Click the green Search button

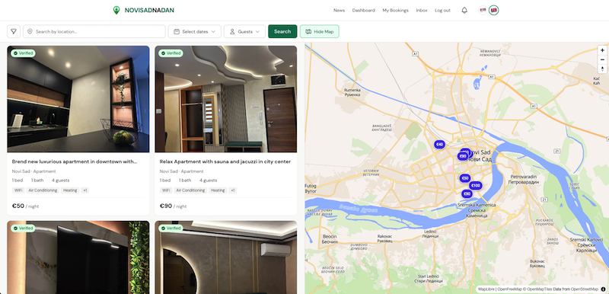click(282, 31)
